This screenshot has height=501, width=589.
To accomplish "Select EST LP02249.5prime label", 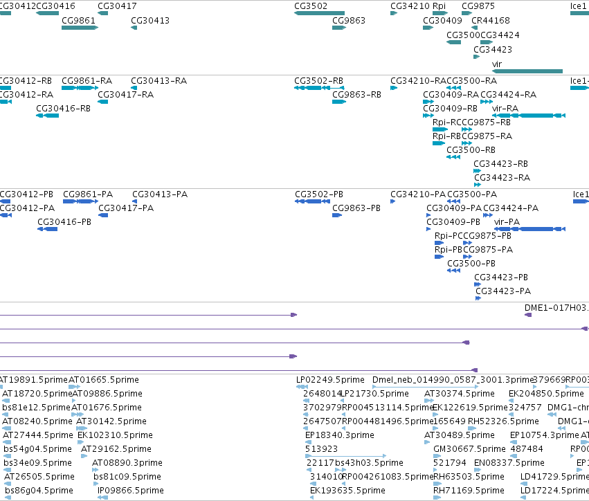I will pos(330,380).
